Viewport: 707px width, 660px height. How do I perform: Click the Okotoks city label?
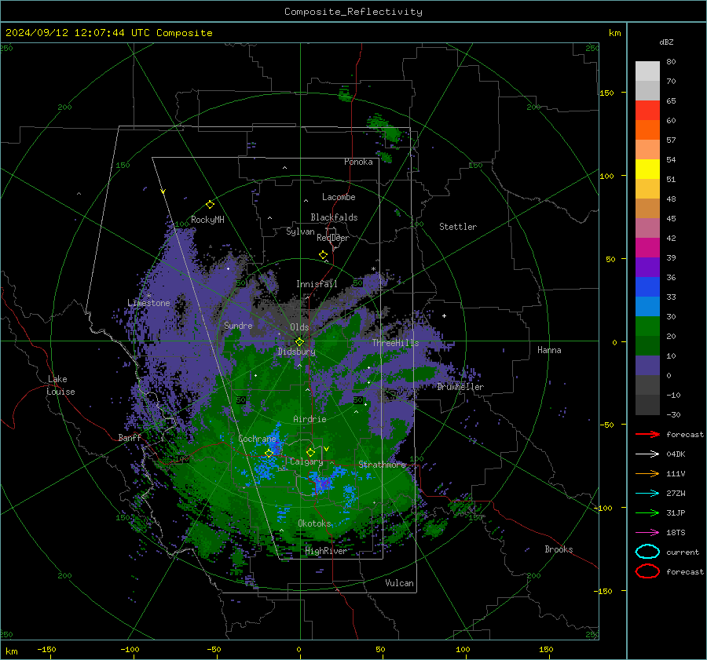tap(314, 523)
